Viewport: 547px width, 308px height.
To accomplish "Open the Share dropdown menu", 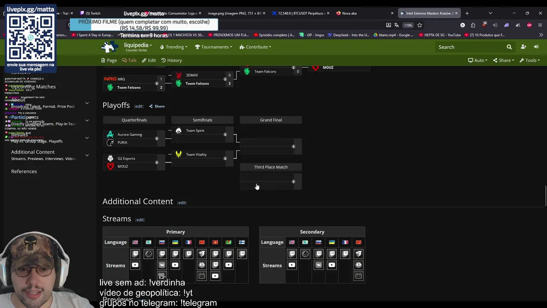I will [503, 60].
